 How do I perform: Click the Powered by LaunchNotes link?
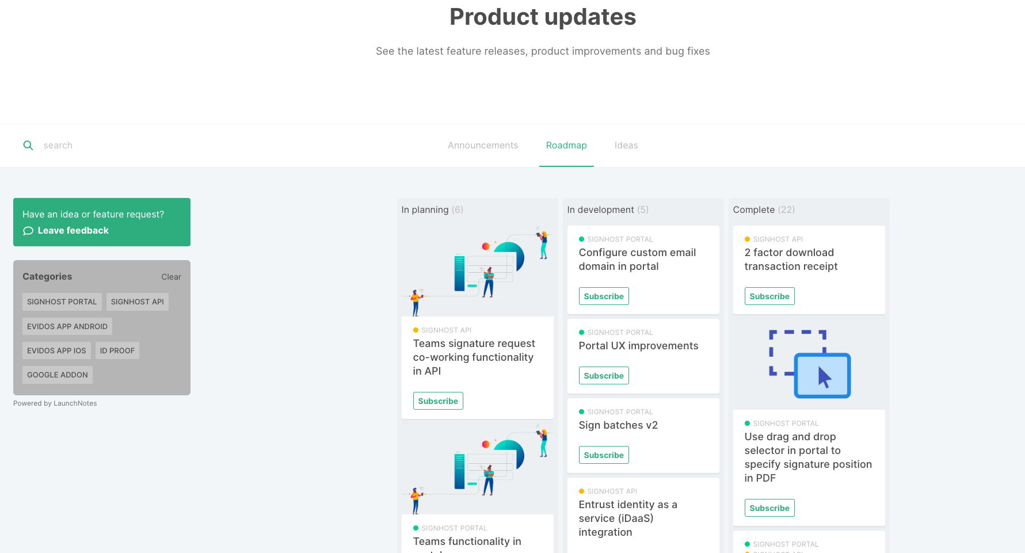pyautogui.click(x=55, y=403)
